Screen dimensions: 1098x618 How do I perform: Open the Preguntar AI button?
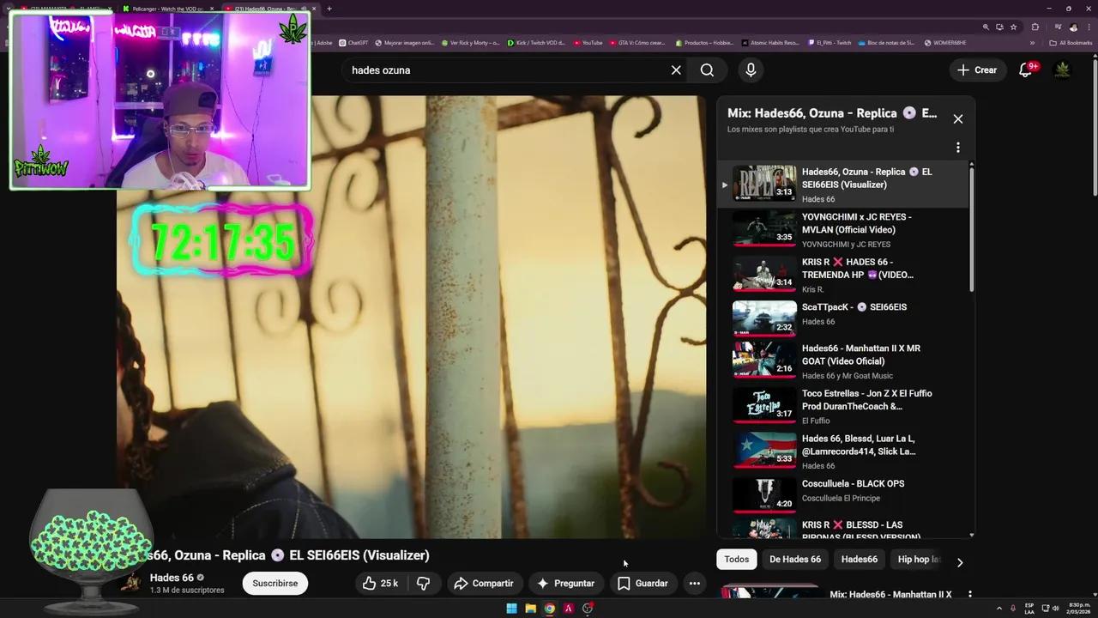pos(565,583)
